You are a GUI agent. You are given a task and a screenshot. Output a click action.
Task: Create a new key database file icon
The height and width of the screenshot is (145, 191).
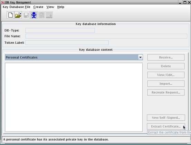coord(10,15)
